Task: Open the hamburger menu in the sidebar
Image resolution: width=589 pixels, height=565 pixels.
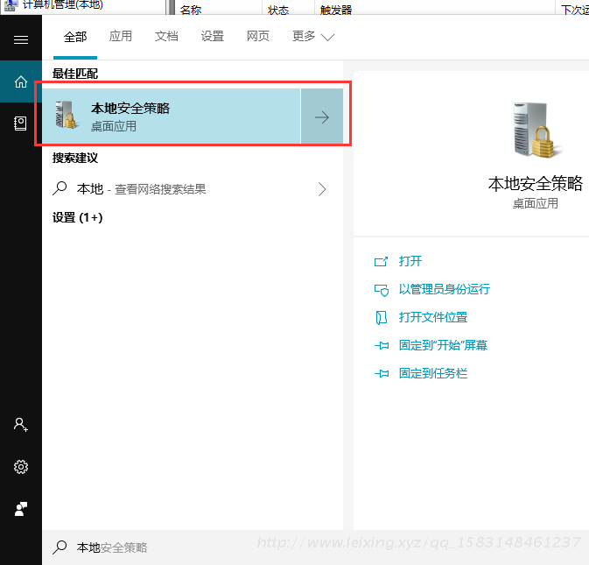Action: [21, 39]
